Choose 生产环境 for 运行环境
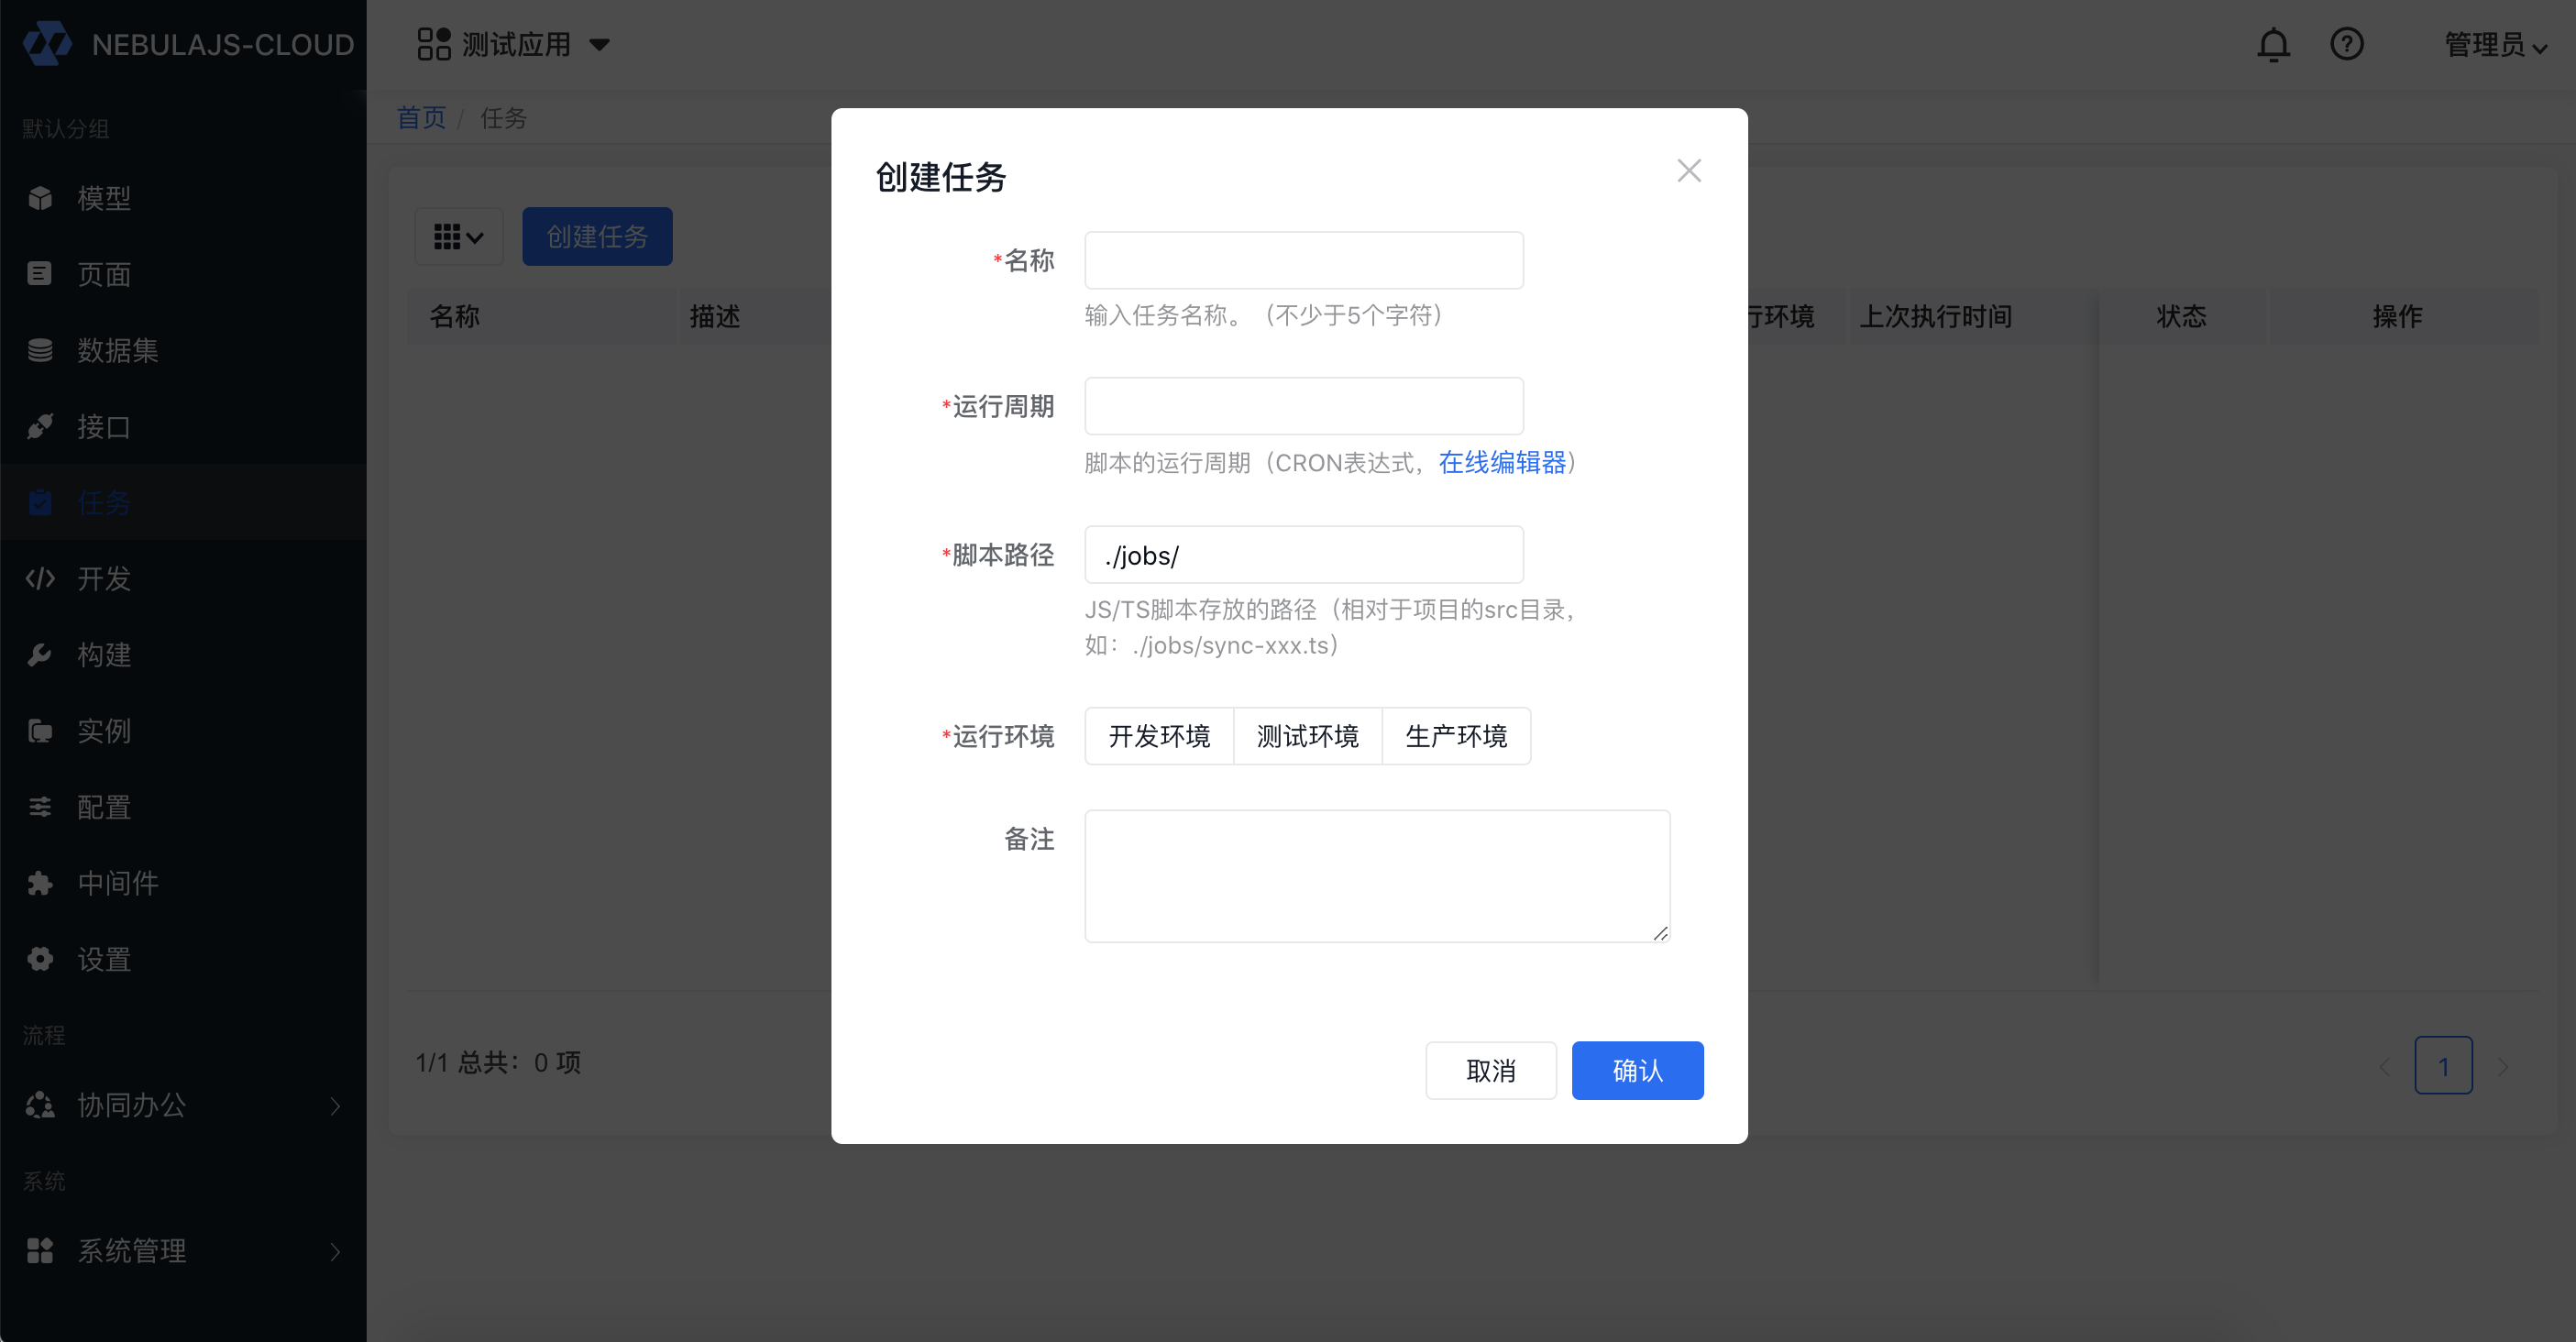 click(x=1456, y=736)
